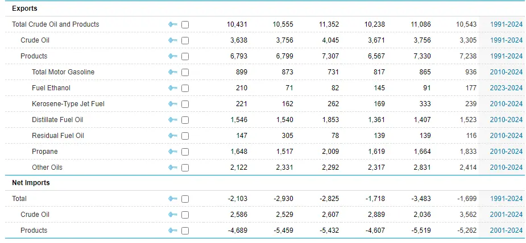Click key icon beside Distillate Fuel Oil
Viewport: 526px width, 243px height.
tap(173, 120)
